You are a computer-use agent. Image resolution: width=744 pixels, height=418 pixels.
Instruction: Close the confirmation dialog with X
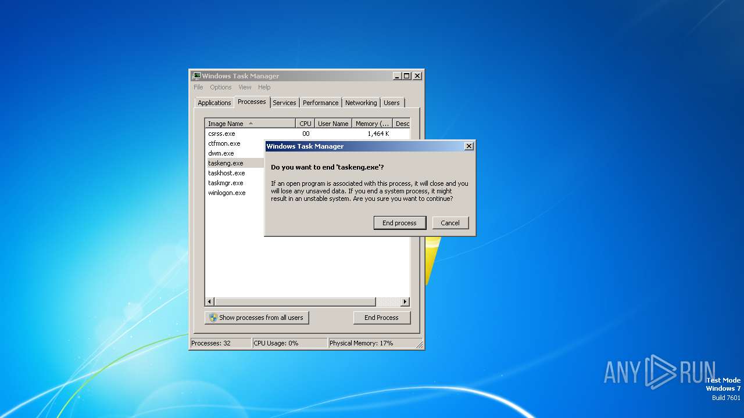469,146
